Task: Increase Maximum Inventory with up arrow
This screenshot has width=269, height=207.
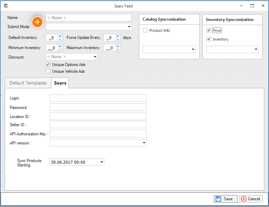Action: coord(118,46)
